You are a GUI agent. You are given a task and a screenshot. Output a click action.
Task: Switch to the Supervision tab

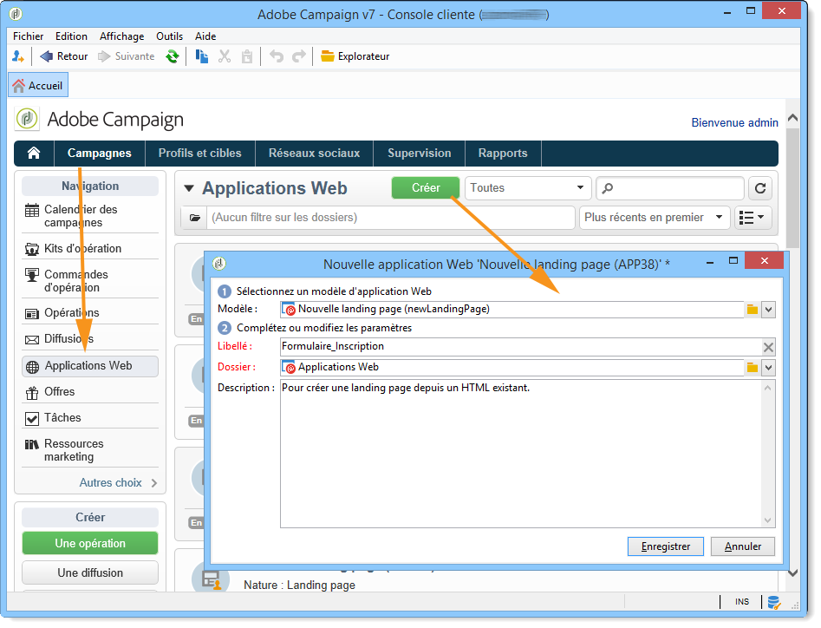tap(419, 153)
